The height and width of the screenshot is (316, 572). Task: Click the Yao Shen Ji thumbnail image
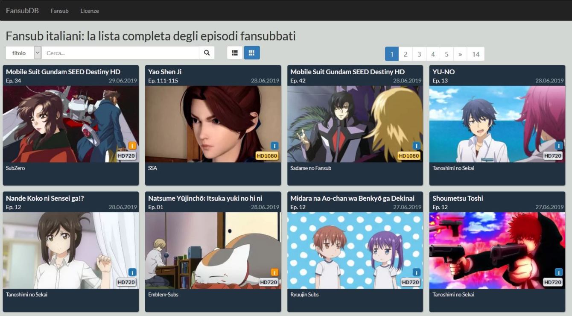click(x=213, y=124)
